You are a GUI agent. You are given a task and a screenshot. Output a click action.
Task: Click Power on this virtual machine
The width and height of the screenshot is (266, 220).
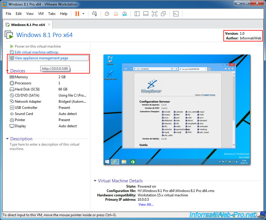[x=38, y=46]
